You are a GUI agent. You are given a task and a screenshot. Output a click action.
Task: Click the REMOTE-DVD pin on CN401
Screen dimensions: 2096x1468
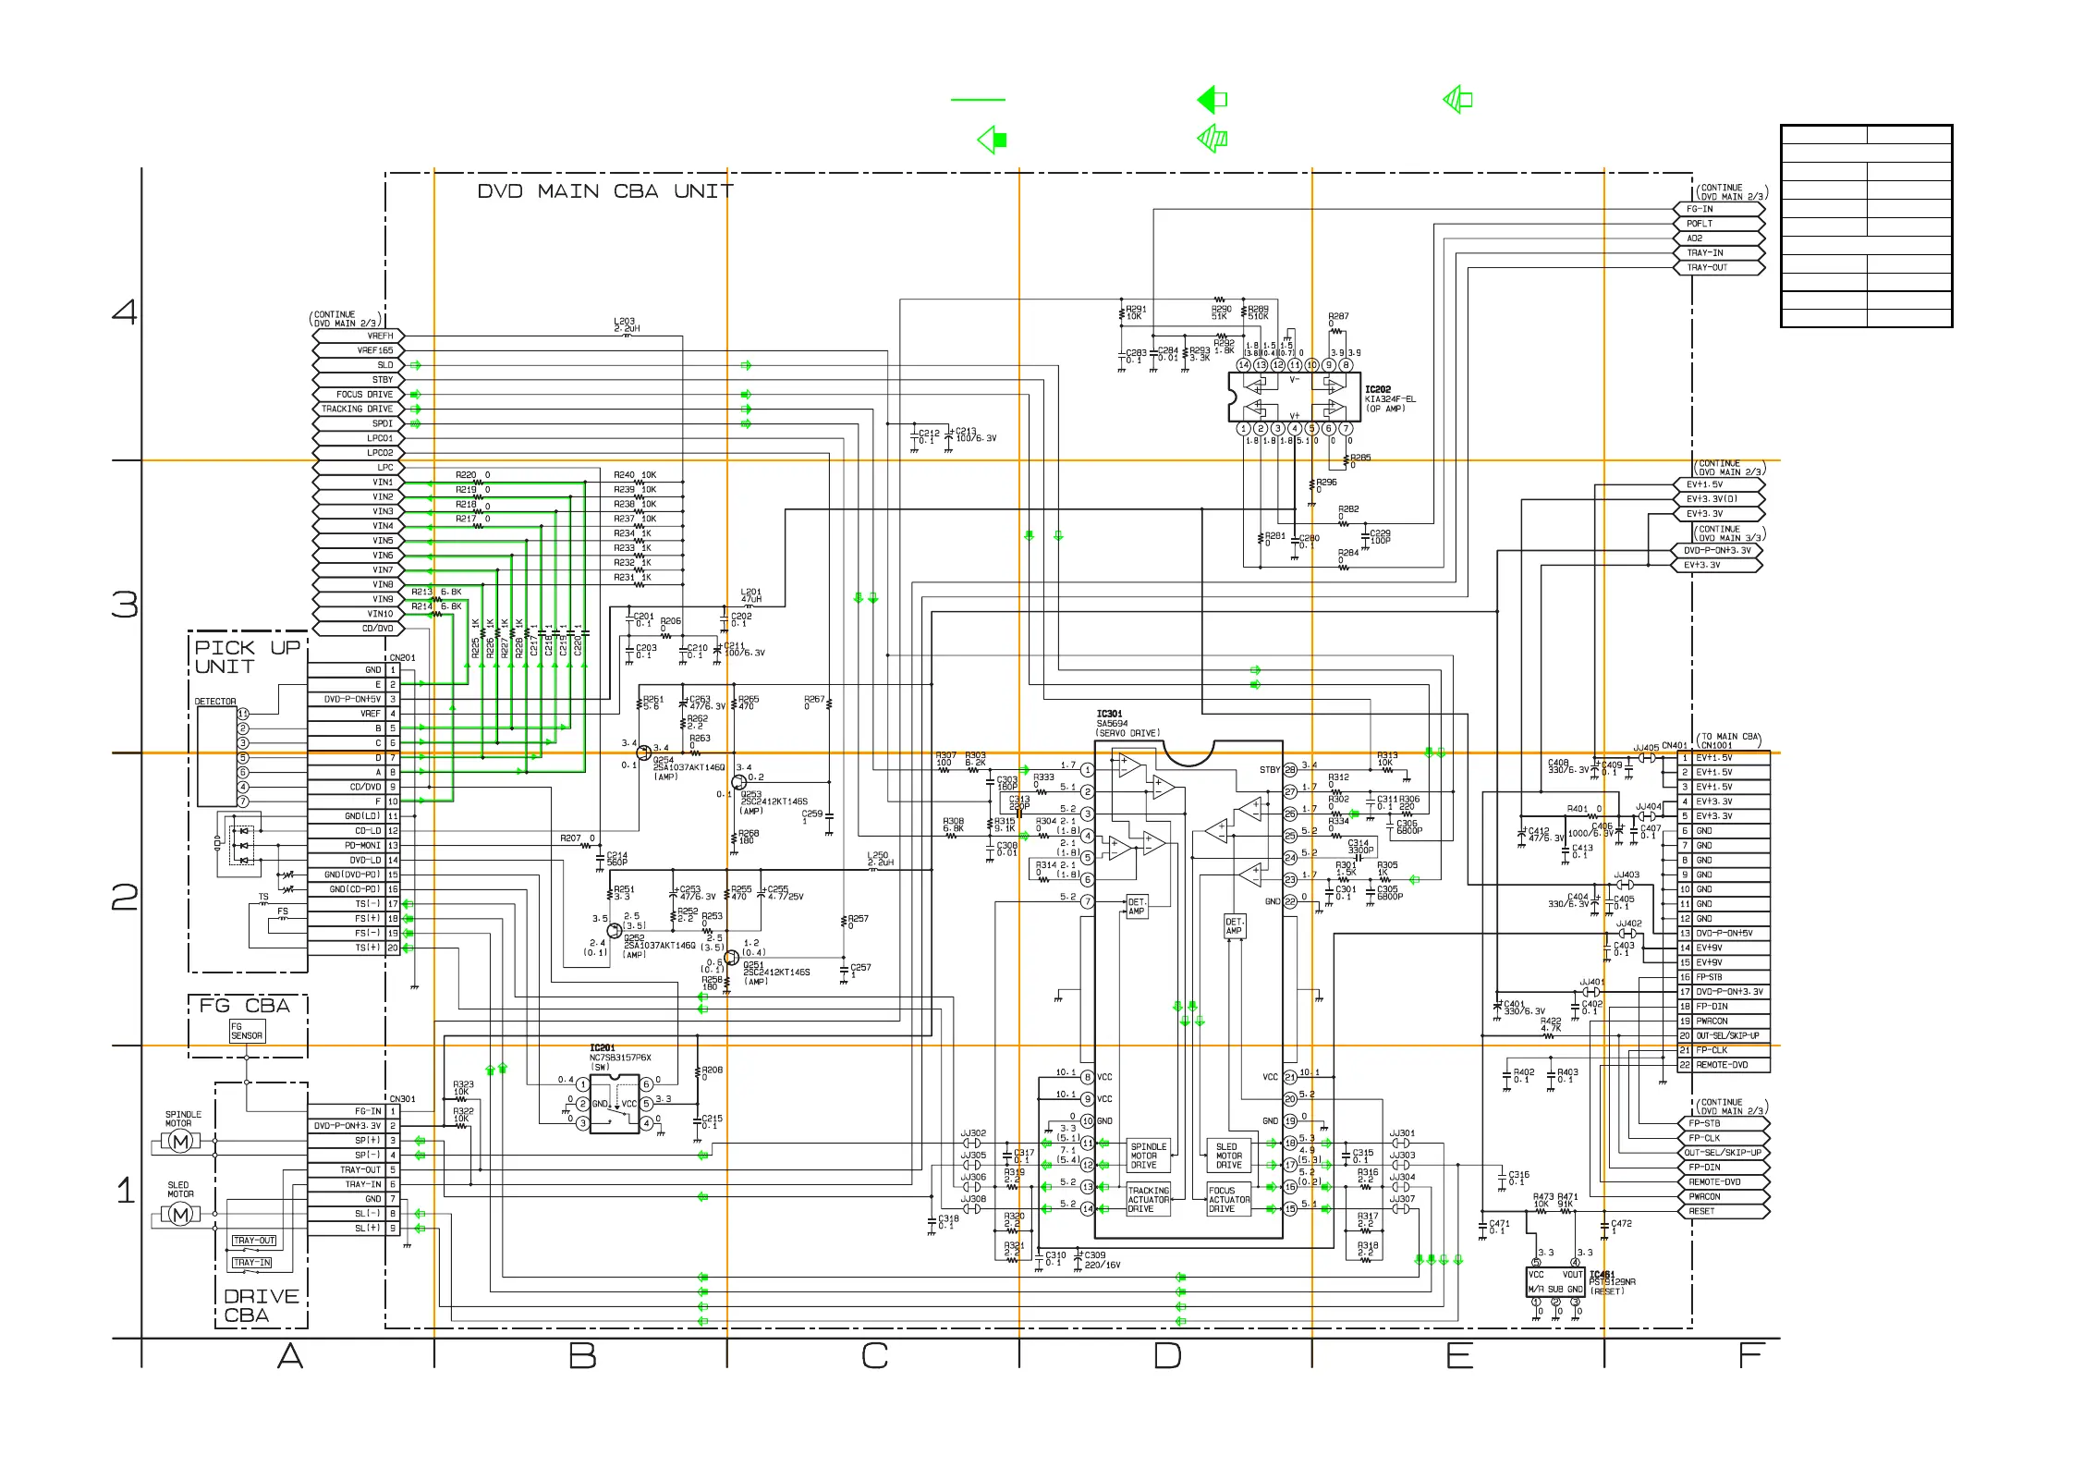pos(1723,1065)
